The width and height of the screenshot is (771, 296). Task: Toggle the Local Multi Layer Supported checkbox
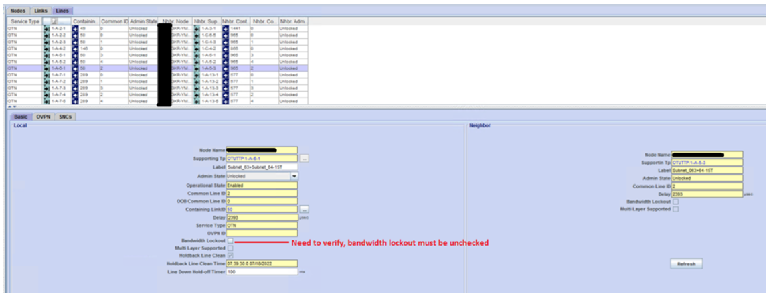[x=230, y=248]
